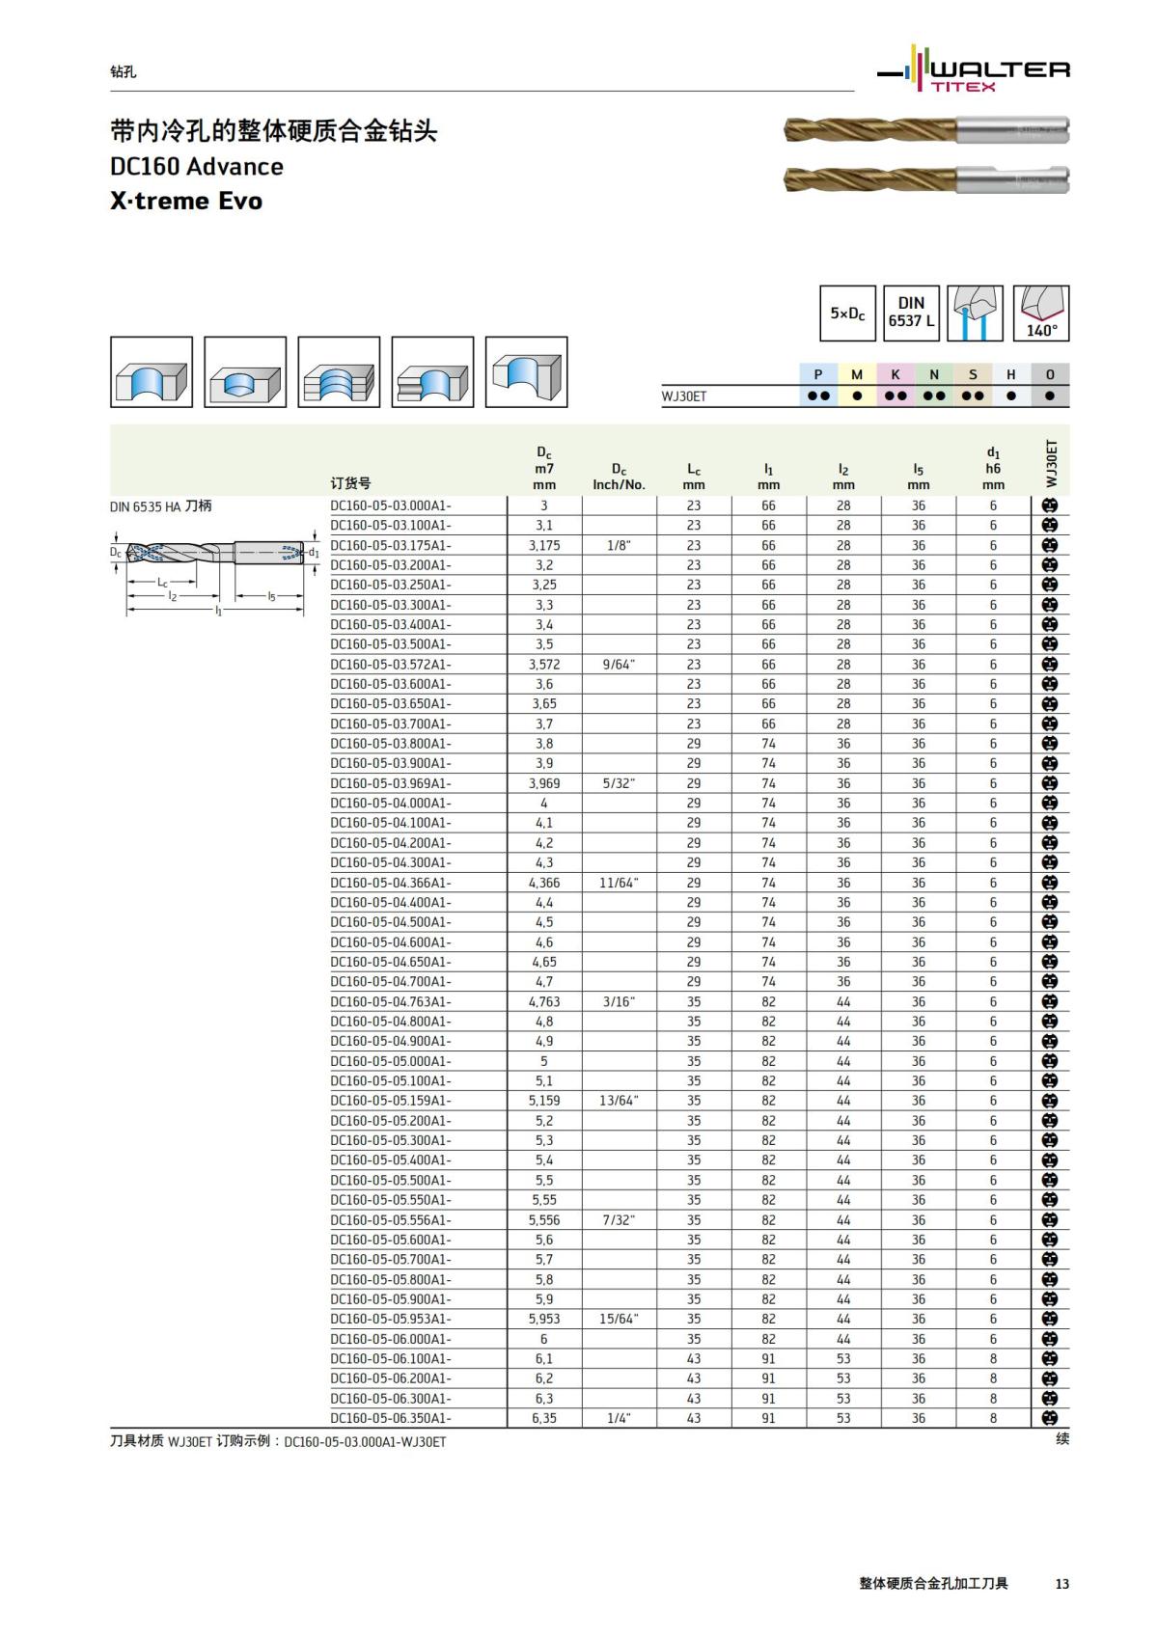This screenshot has width=1158, height=1637.
Task: Click the availability icon for DC160-05-03.175A1-
Action: [1050, 545]
